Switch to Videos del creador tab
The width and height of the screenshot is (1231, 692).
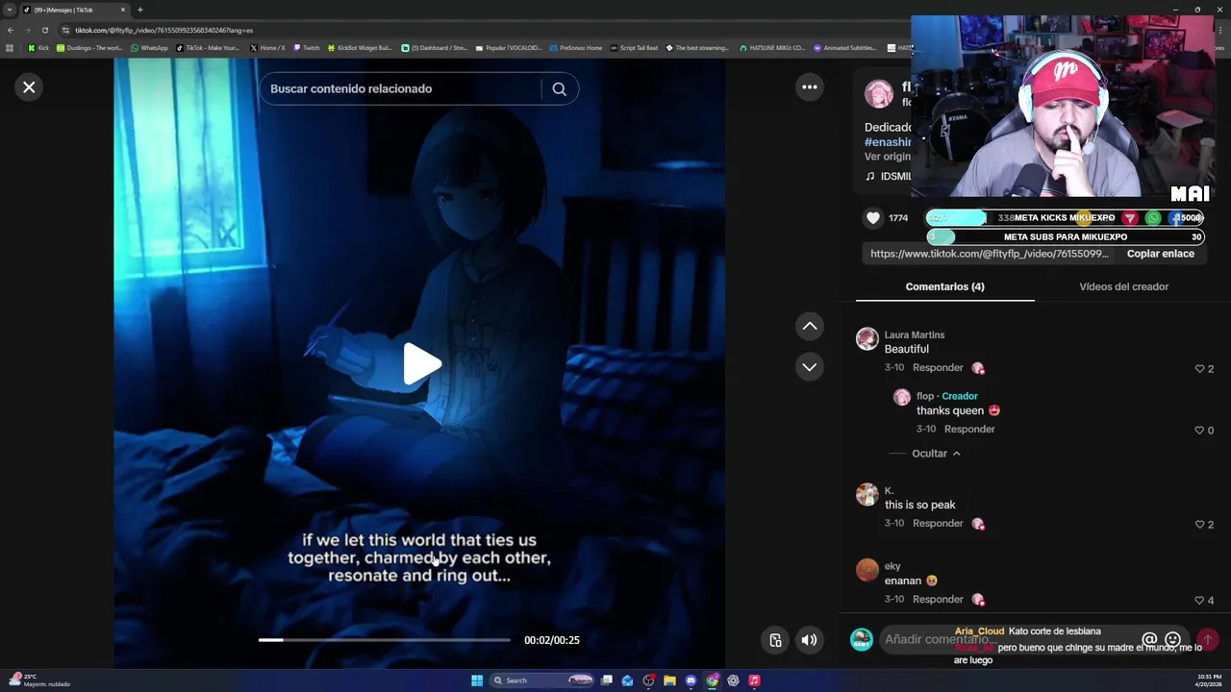click(x=1123, y=286)
